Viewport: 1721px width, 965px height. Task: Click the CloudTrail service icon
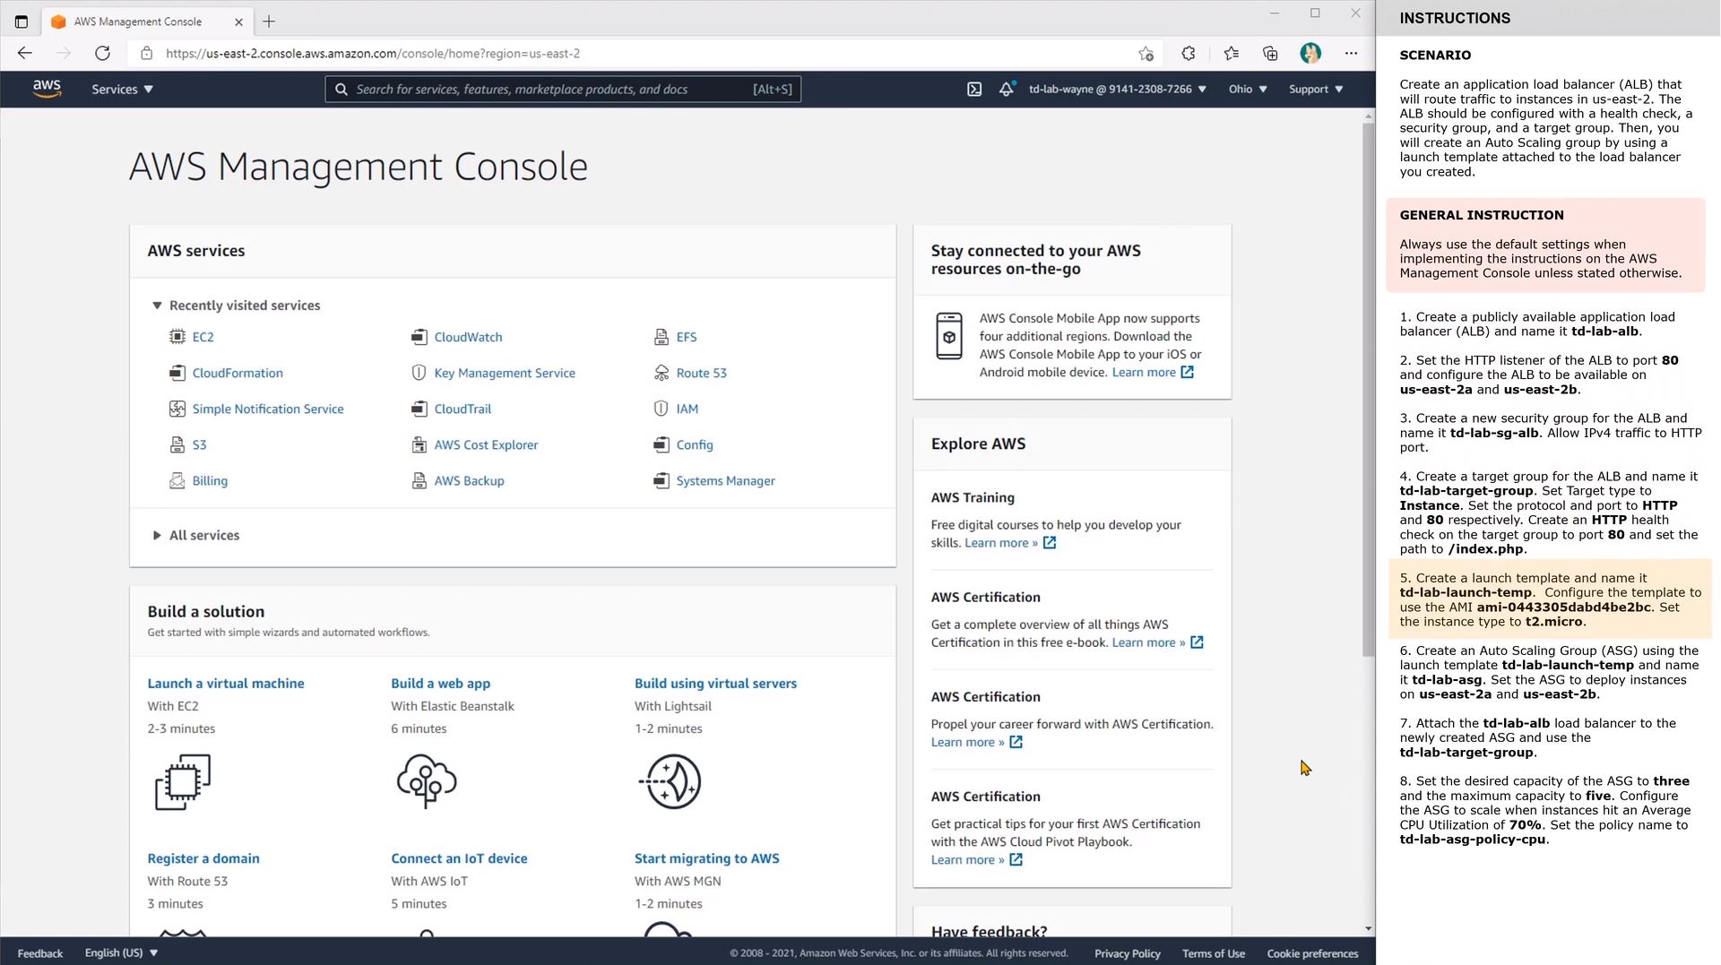click(419, 409)
